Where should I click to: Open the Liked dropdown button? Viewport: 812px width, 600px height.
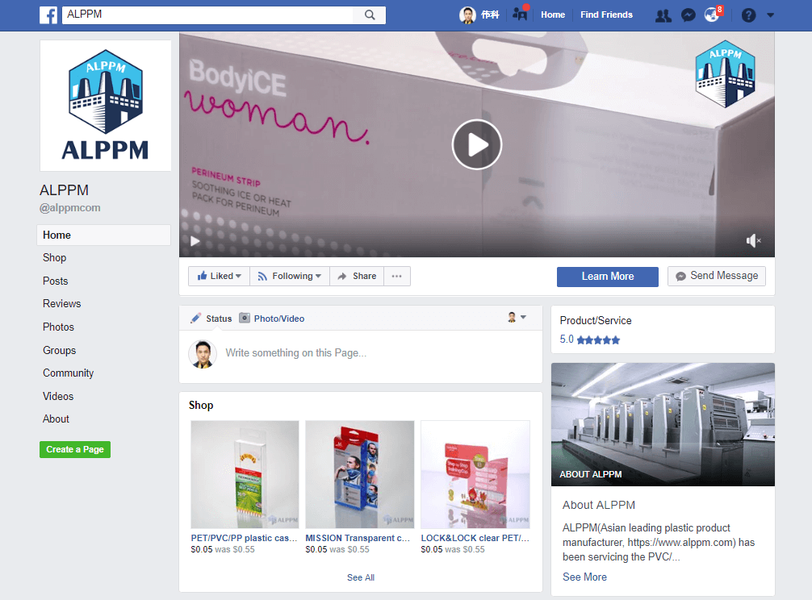click(219, 276)
